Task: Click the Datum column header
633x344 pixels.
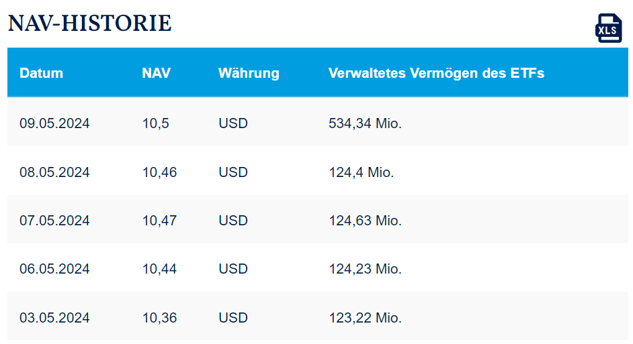Action: pos(41,73)
